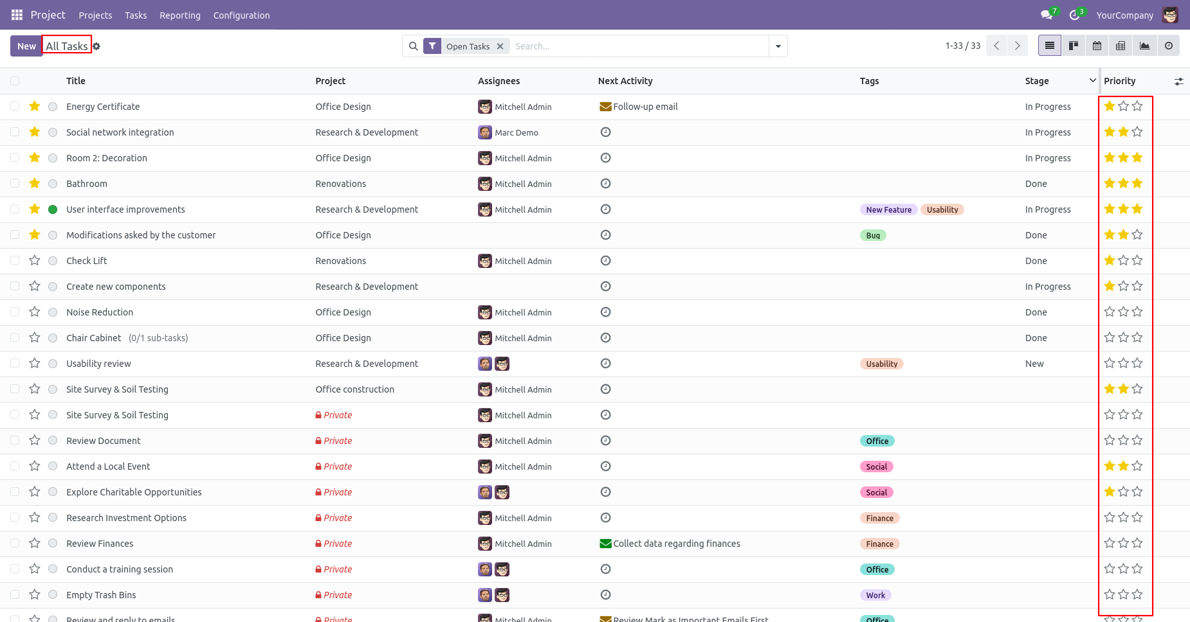
Task: Click the green Bug tag
Action: tap(873, 235)
